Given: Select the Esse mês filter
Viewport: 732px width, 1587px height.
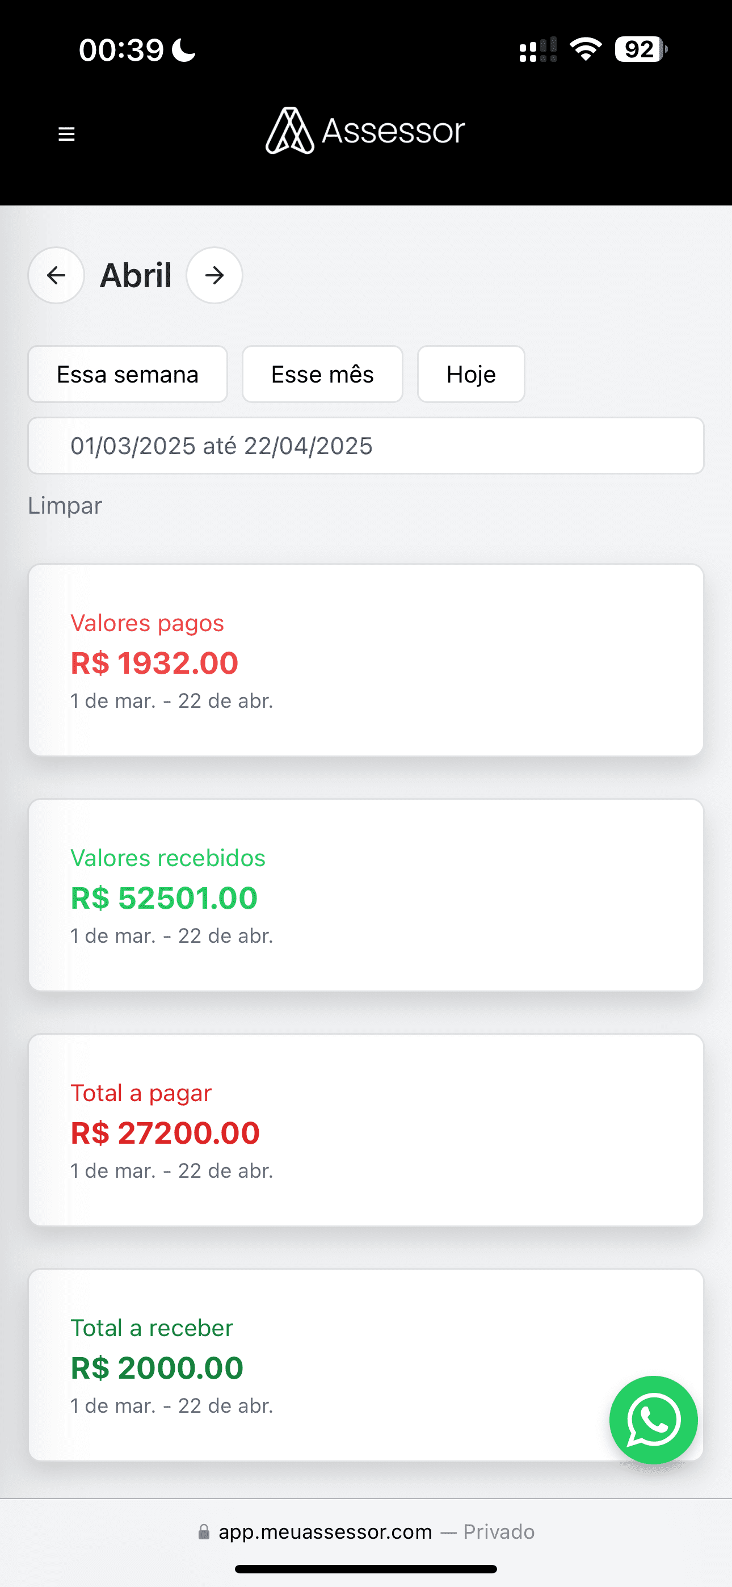Looking at the screenshot, I should click(x=322, y=375).
